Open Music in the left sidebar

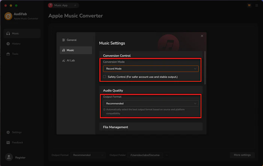click(x=22, y=33)
